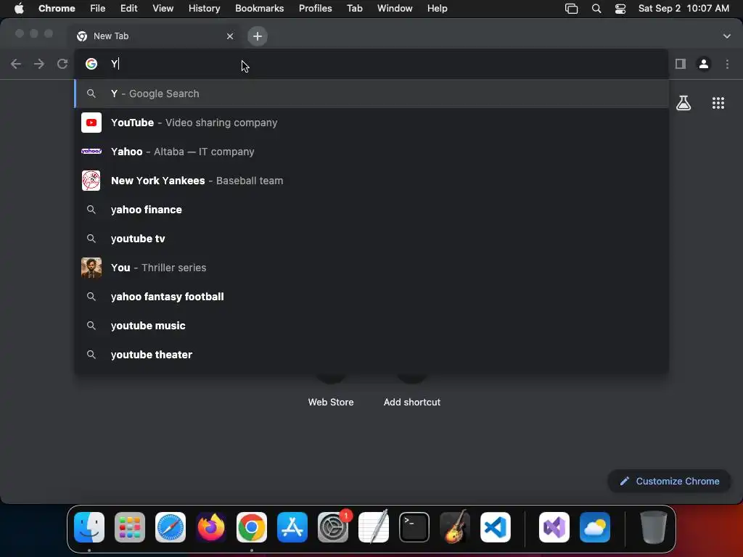Click the Chrome dock icon
This screenshot has height=557, width=743.
252,527
